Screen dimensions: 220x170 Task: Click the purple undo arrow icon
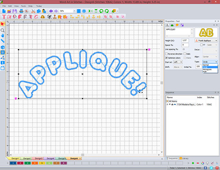[51, 11]
